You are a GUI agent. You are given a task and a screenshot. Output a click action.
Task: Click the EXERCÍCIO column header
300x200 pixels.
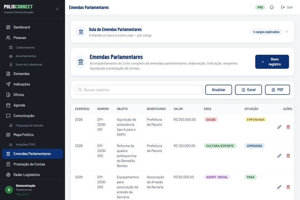pos(82,109)
